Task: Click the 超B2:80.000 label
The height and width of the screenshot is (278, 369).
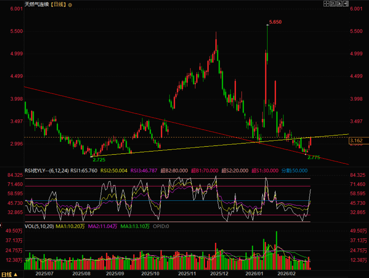Action: click(174, 171)
